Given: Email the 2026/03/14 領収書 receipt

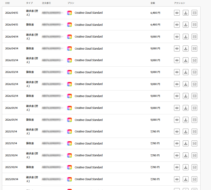Looking at the screenshot, I should tap(195, 72).
